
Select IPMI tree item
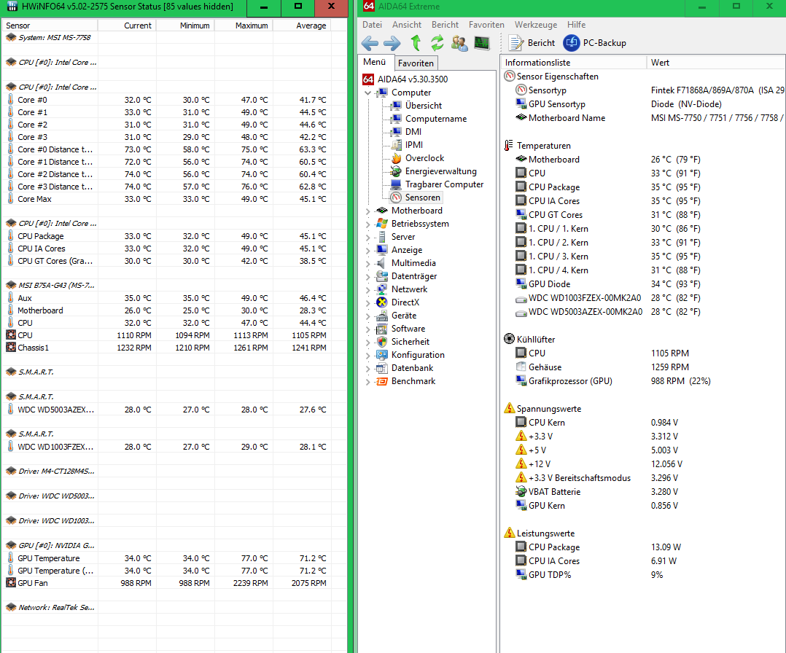coord(413,145)
